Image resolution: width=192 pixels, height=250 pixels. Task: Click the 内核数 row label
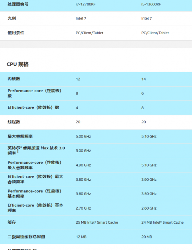pos(14,79)
